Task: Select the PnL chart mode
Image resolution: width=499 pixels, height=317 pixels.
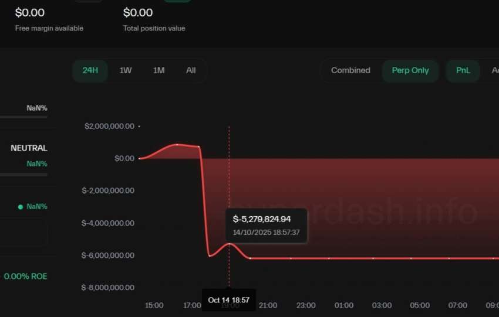Action: pyautogui.click(x=463, y=70)
